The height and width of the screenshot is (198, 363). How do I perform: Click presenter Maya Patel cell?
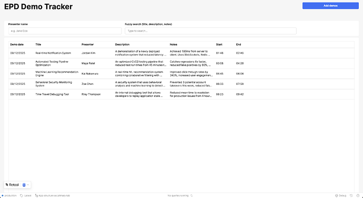(88, 63)
